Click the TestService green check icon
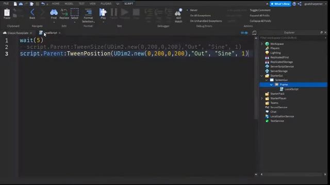 point(267,121)
